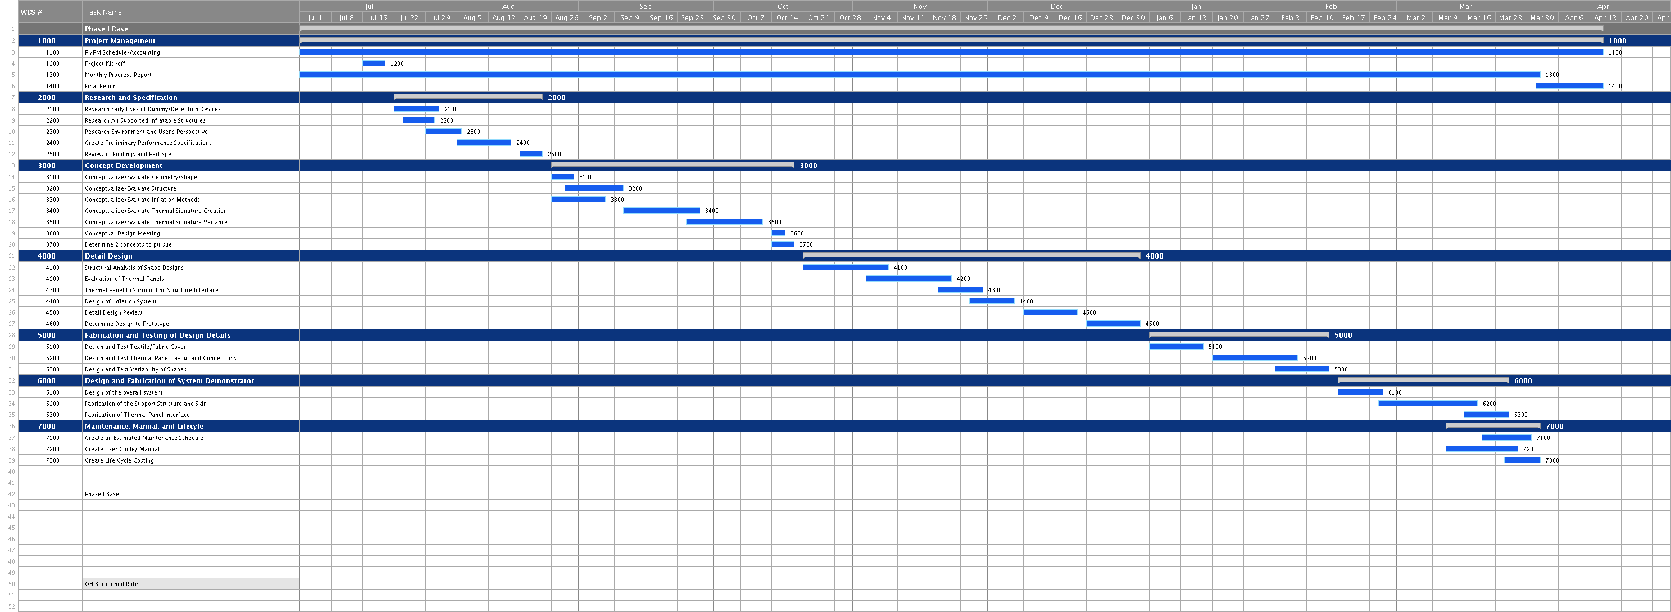Screen dimensions: 1671x612
Task: Click the Gantt bar labeled 3500
Action: pos(725,222)
